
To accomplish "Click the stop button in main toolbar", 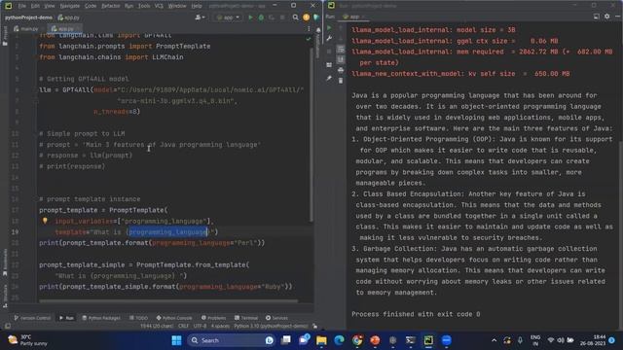I will (282, 17).
